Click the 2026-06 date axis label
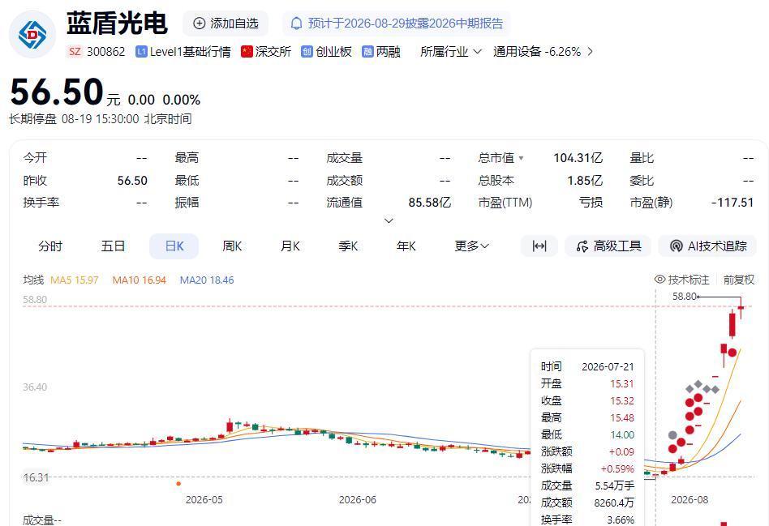The image size is (769, 526). pyautogui.click(x=358, y=499)
